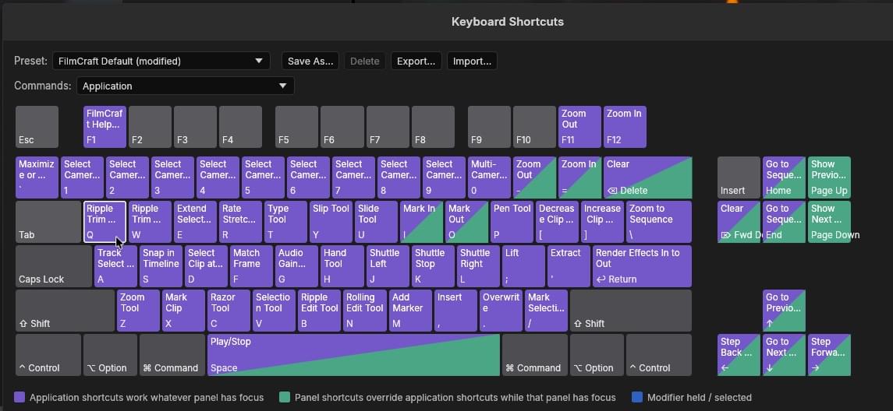This screenshot has width=893, height=411.
Task: Click the Import... button
Action: click(472, 61)
